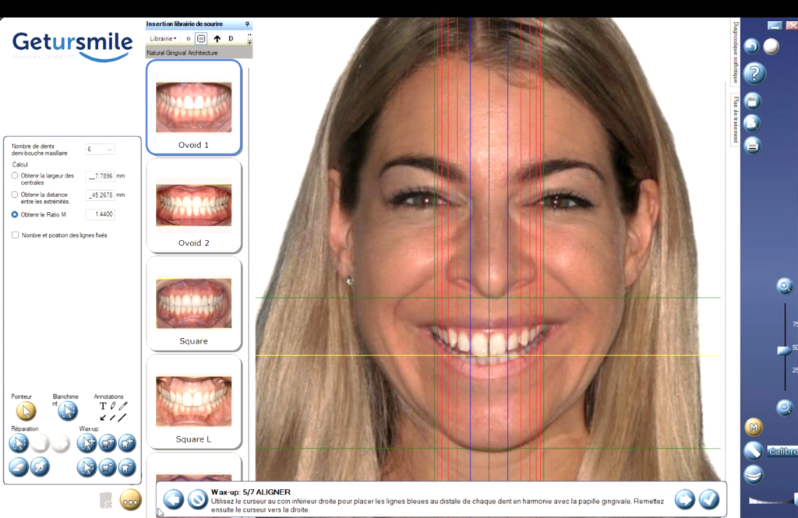Click the zoom in magnifier above slider
The width and height of the screenshot is (798, 518).
(785, 286)
